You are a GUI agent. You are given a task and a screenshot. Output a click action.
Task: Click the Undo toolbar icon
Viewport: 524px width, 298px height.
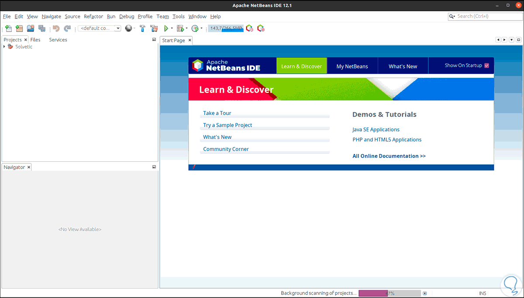pyautogui.click(x=56, y=28)
